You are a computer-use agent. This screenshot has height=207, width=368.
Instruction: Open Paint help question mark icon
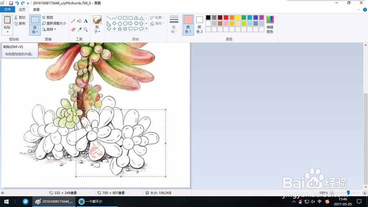(365, 10)
